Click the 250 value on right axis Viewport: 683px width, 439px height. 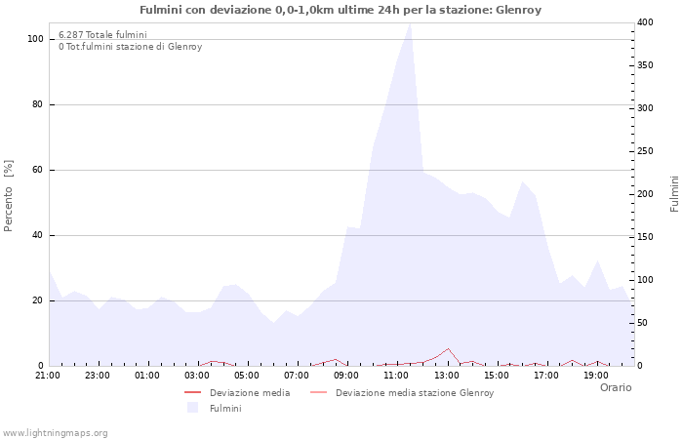click(x=645, y=151)
